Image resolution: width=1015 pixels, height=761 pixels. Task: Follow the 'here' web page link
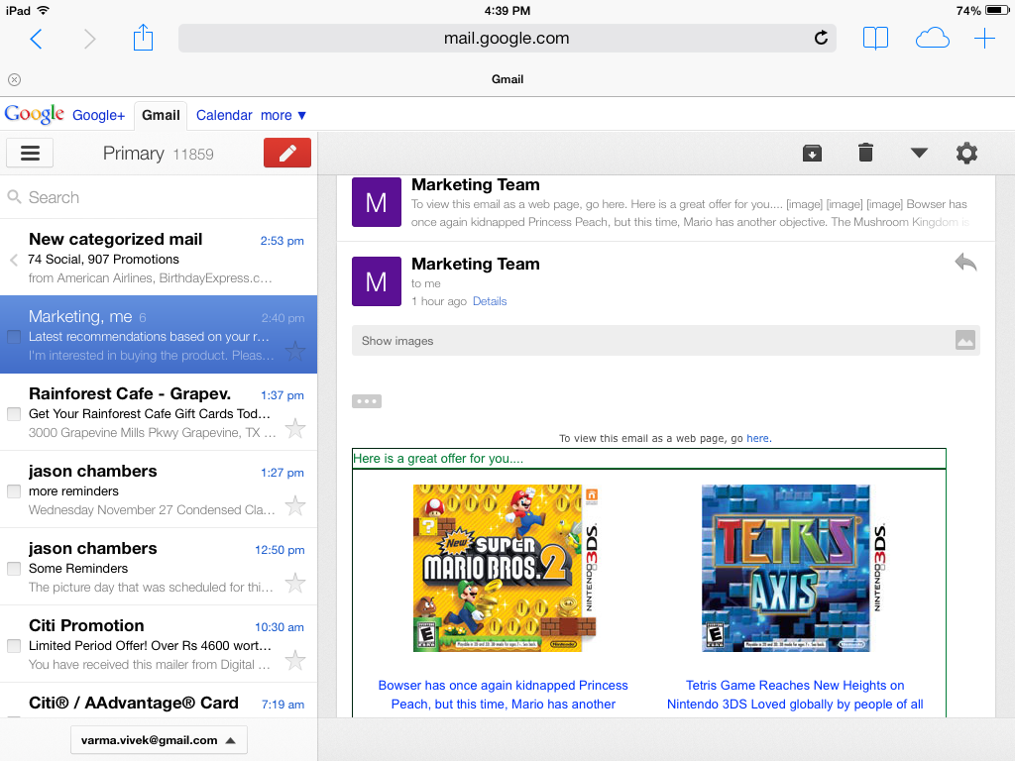pos(757,438)
